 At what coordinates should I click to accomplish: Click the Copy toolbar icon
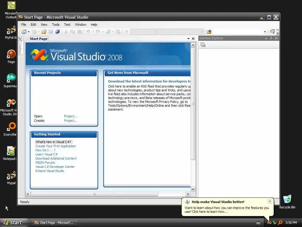pos(73,32)
